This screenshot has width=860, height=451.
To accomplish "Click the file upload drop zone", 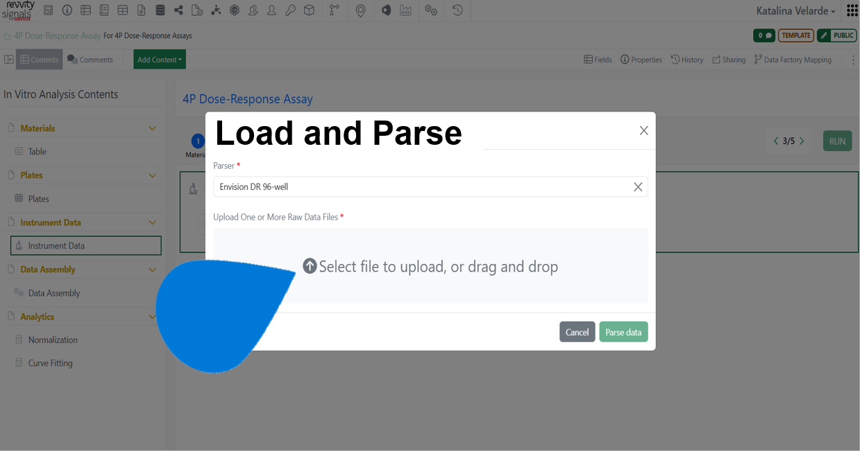I will pyautogui.click(x=430, y=266).
